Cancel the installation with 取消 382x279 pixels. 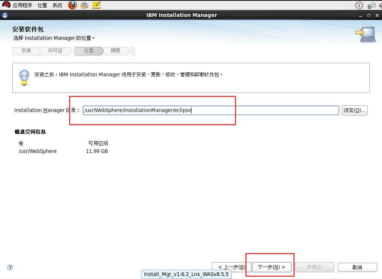[357, 267]
